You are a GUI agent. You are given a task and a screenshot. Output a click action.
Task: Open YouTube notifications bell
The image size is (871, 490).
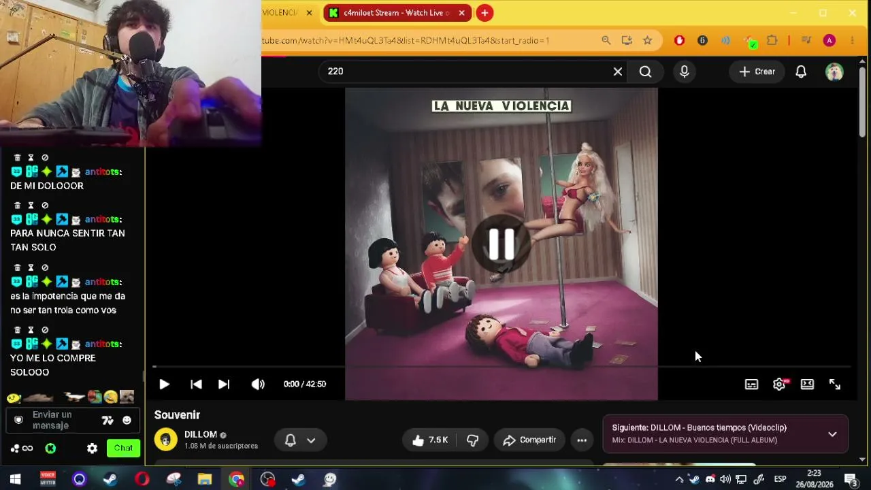tap(801, 71)
